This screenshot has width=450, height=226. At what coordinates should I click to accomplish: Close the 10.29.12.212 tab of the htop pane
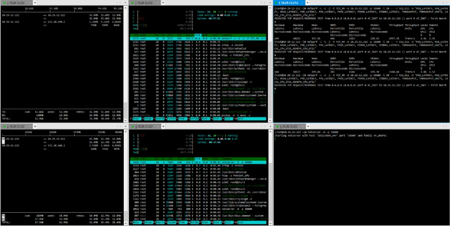[158, 2]
